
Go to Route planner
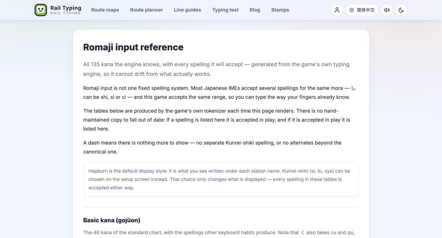146,10
